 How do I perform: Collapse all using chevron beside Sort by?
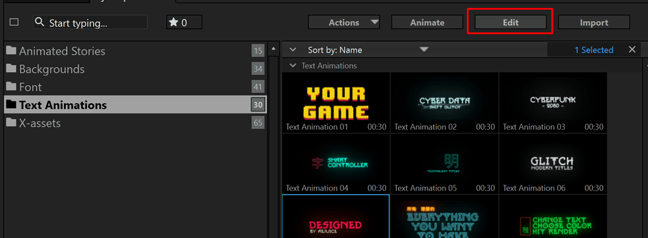coord(293,50)
